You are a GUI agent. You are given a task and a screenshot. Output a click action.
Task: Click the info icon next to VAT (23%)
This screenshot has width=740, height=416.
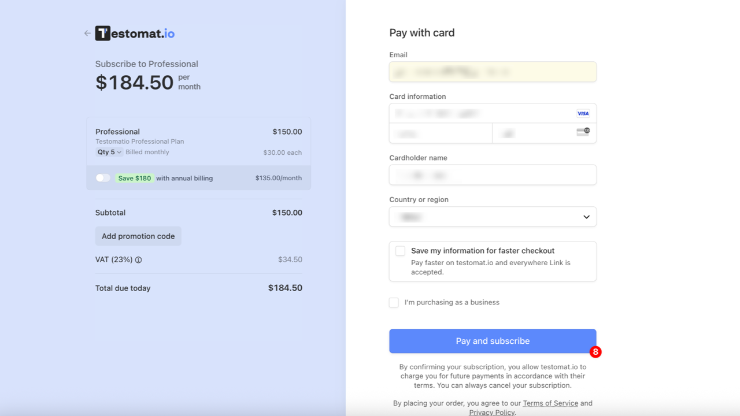point(138,260)
